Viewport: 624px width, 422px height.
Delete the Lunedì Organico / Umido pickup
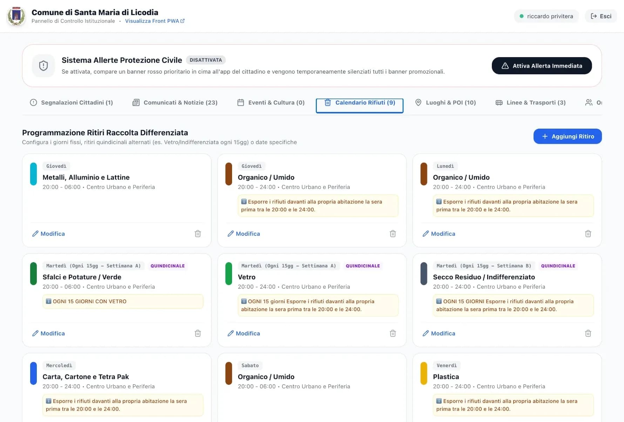pos(588,234)
